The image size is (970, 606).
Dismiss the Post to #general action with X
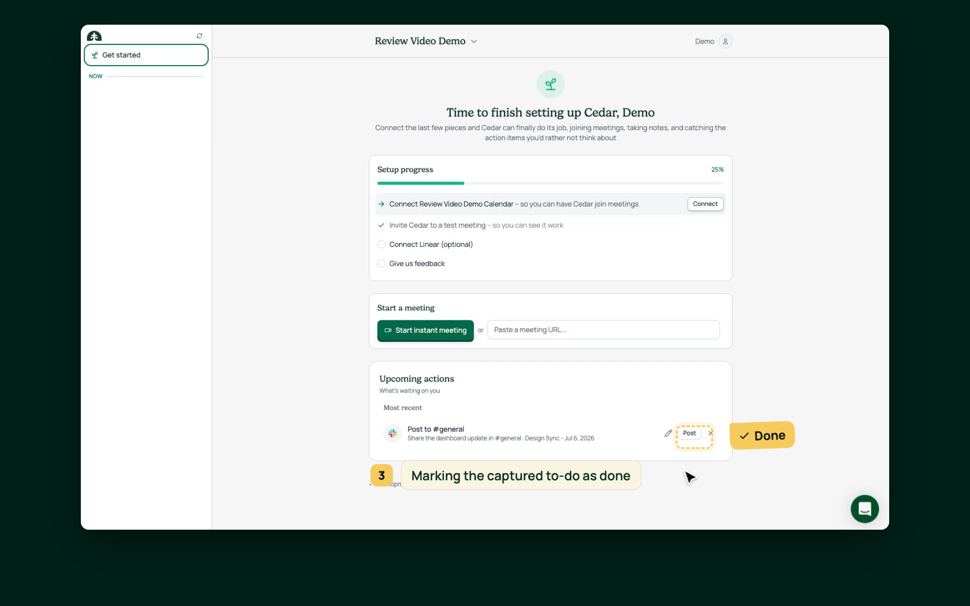tap(711, 433)
